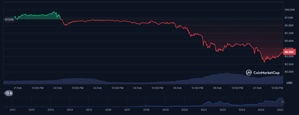Select year 2011 on the overview timeline
This screenshot has height=115, width=299.
[x=13, y=110]
